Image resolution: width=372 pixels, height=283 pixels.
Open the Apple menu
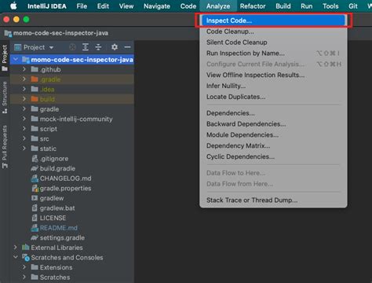pos(13,6)
